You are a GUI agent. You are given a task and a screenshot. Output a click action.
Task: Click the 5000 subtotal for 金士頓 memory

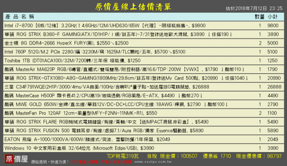[x=273, y=43]
